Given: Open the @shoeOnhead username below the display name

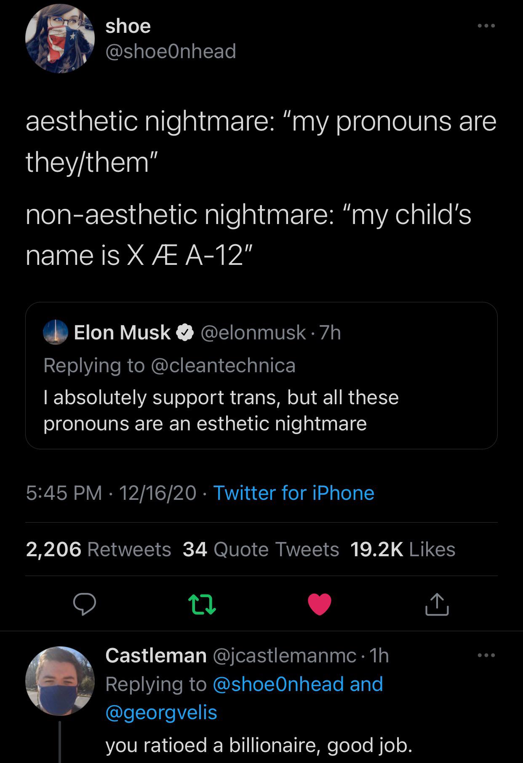Looking at the screenshot, I should [x=169, y=51].
